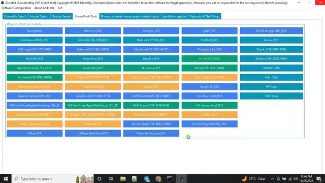The width and height of the screenshot is (325, 183).
Task: Launch File Explorer from the taskbar
Action: pos(123,178)
